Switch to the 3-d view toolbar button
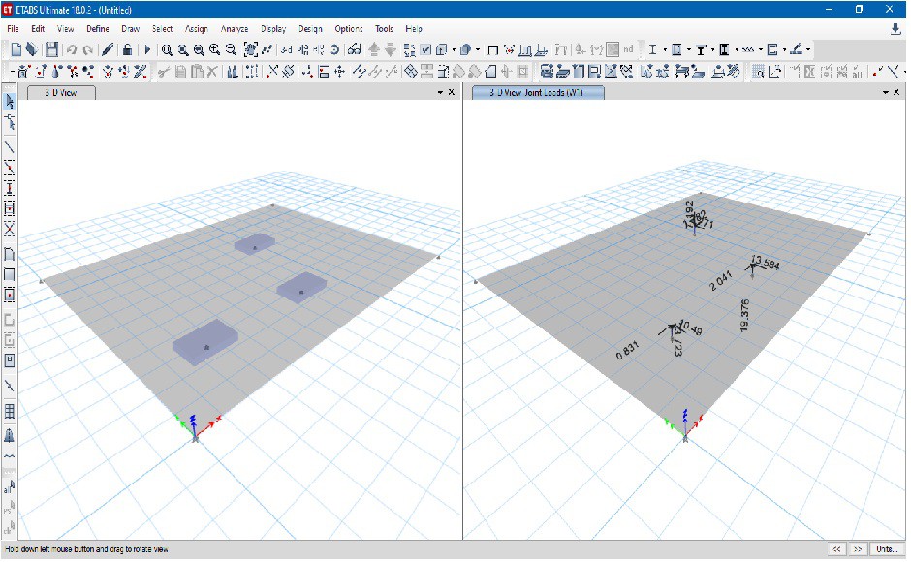911x562 pixels. (287, 49)
